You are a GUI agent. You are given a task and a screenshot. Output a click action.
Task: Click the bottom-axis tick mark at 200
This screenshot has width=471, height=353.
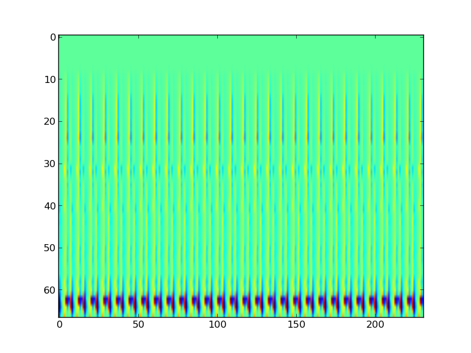click(x=375, y=316)
